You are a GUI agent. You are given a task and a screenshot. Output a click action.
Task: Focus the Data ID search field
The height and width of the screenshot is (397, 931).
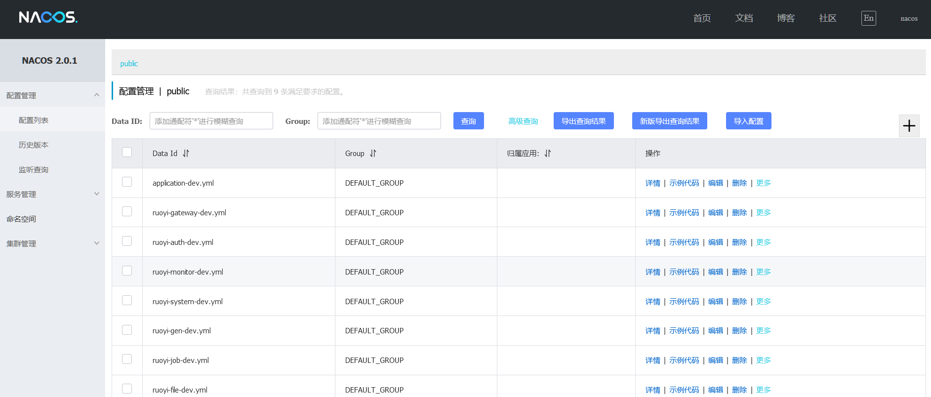211,121
